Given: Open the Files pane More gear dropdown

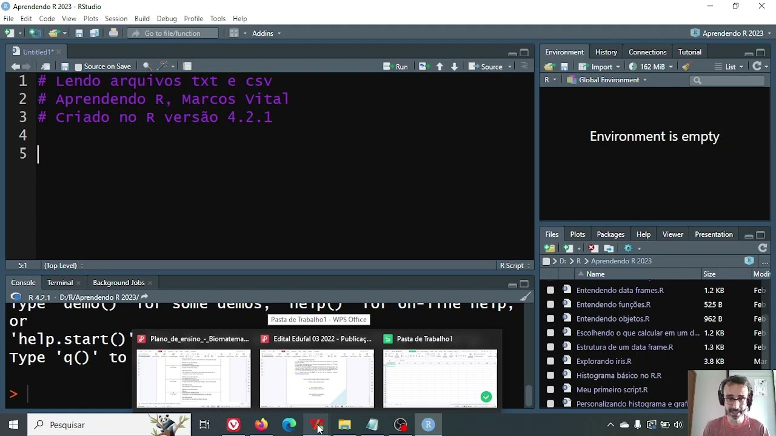Looking at the screenshot, I should pos(632,248).
